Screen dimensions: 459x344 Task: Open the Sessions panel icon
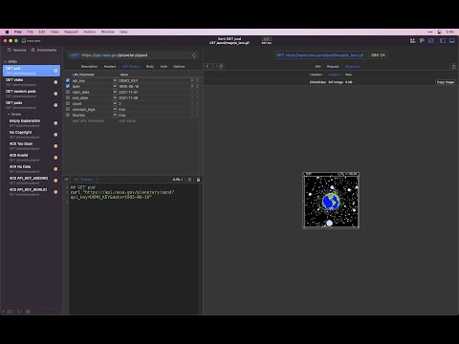tap(10, 50)
